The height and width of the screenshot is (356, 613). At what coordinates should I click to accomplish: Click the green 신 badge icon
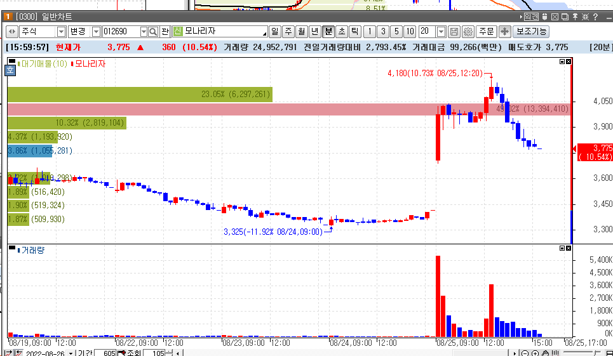coord(178,31)
